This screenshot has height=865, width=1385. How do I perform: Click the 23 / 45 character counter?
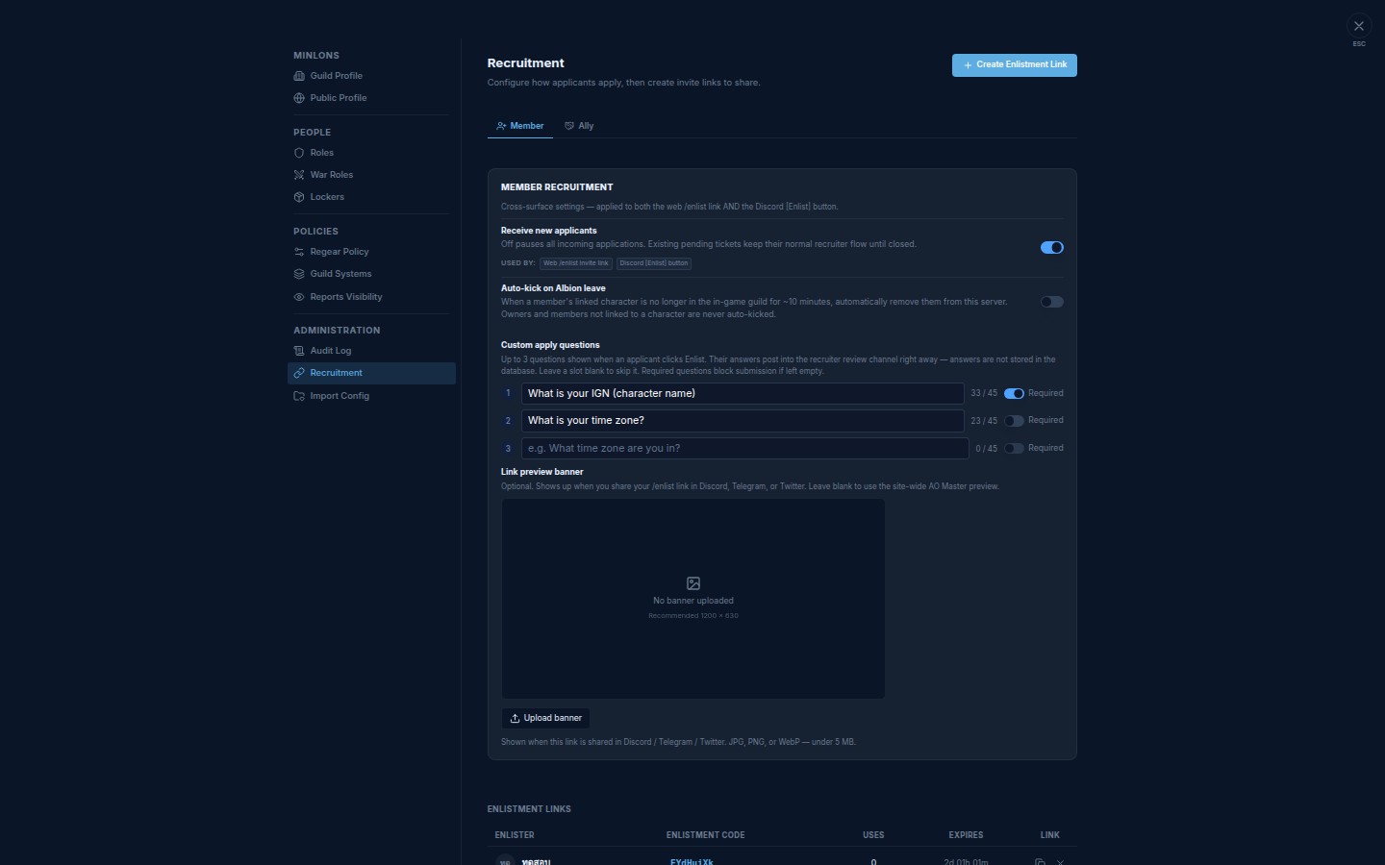tap(984, 421)
